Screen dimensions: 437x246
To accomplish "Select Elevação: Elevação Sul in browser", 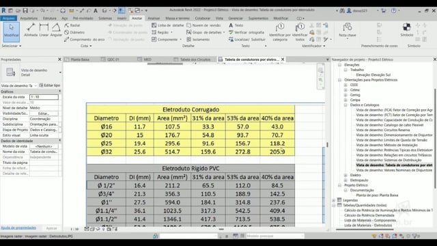I will [x=373, y=74].
